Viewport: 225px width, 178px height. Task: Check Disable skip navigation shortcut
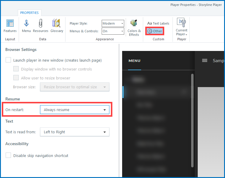[8, 155]
